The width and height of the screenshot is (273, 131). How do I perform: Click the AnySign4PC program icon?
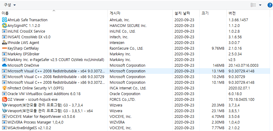coord(4,26)
